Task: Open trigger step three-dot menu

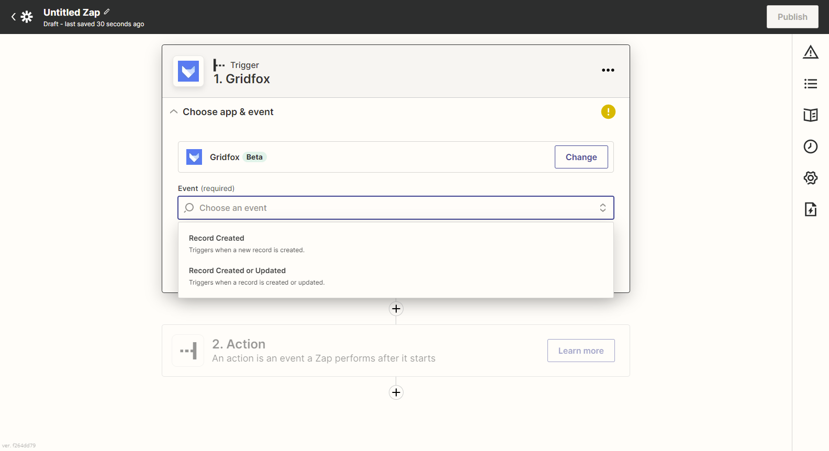Action: coord(608,70)
